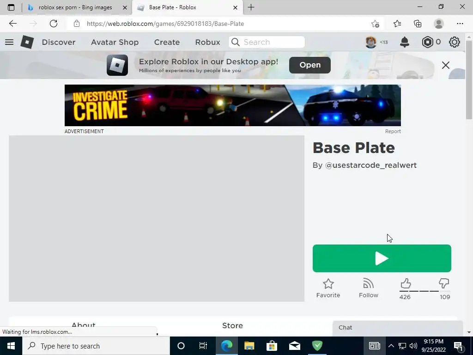This screenshot has width=473, height=355.
Task: Start the Base Plate game with Play
Action: (382, 258)
